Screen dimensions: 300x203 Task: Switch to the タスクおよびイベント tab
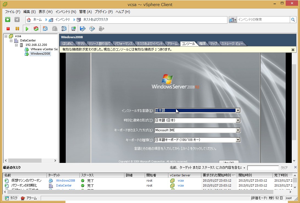[x=150, y=44]
